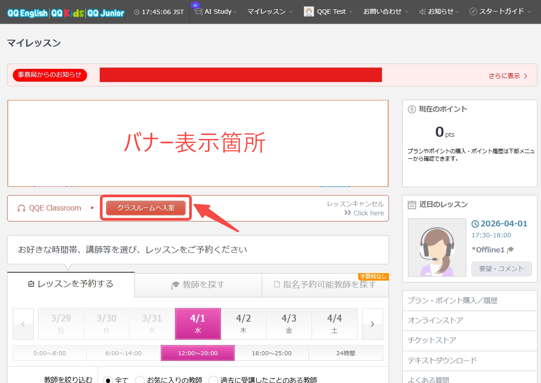The image size is (541, 383).
Task: Click the QQE Test user avatar icon
Action: [309, 12]
